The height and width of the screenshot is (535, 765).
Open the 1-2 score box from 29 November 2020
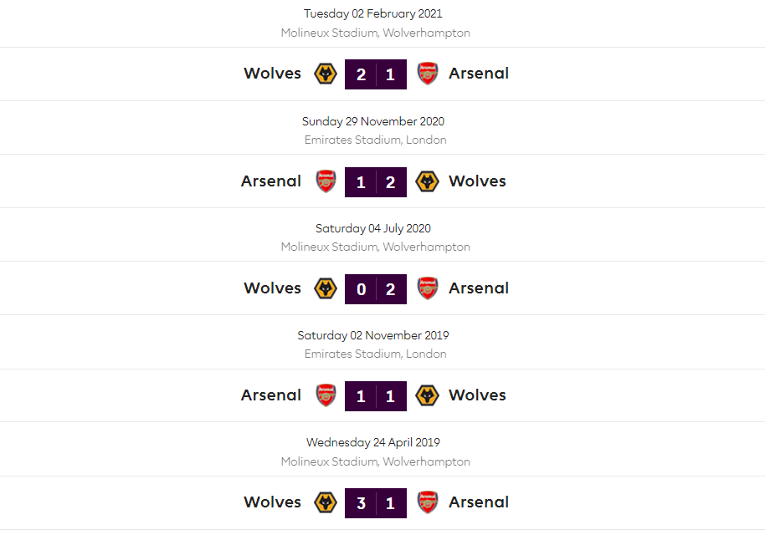376,181
